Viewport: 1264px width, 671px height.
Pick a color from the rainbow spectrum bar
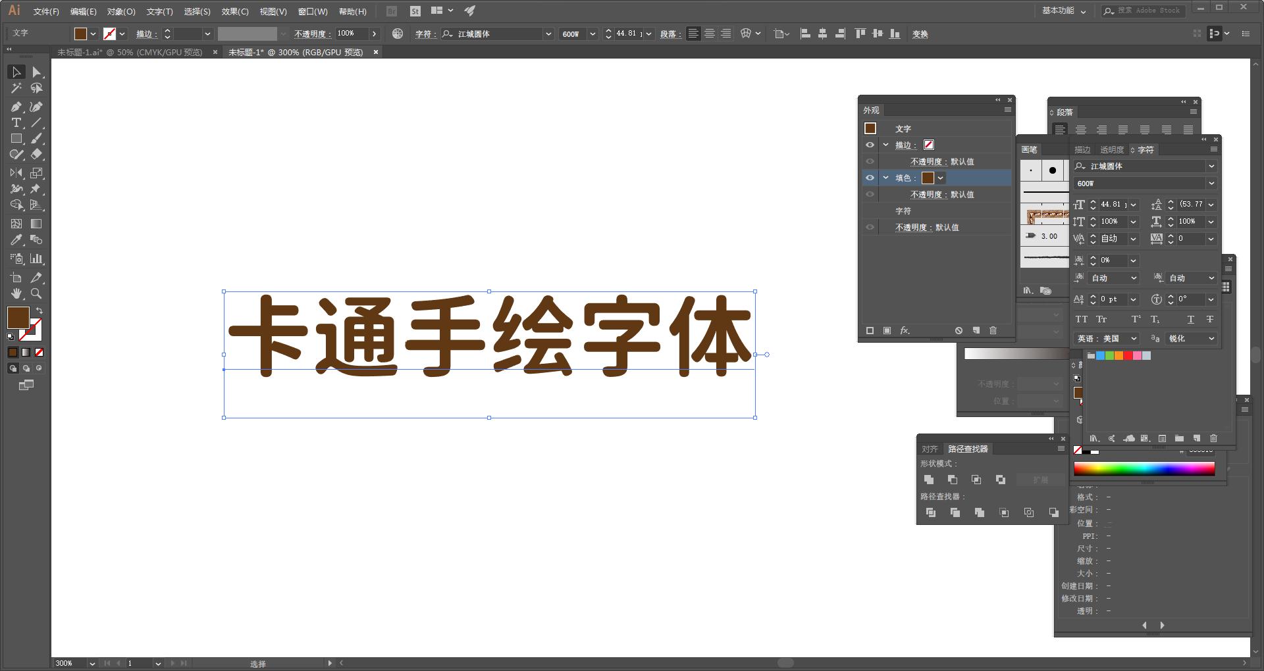pos(1145,468)
